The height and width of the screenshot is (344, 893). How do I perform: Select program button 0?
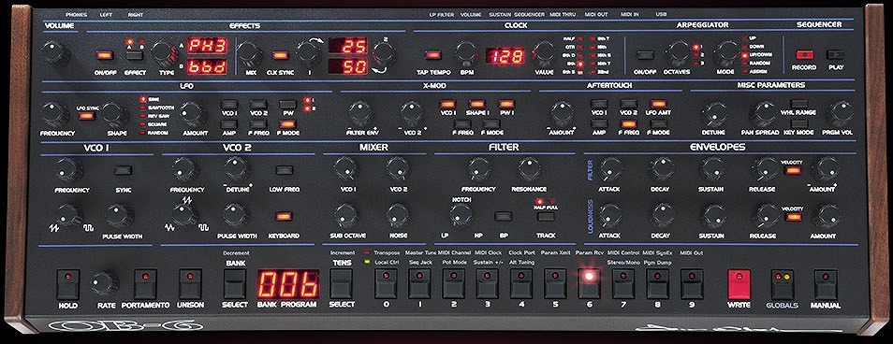386,284
